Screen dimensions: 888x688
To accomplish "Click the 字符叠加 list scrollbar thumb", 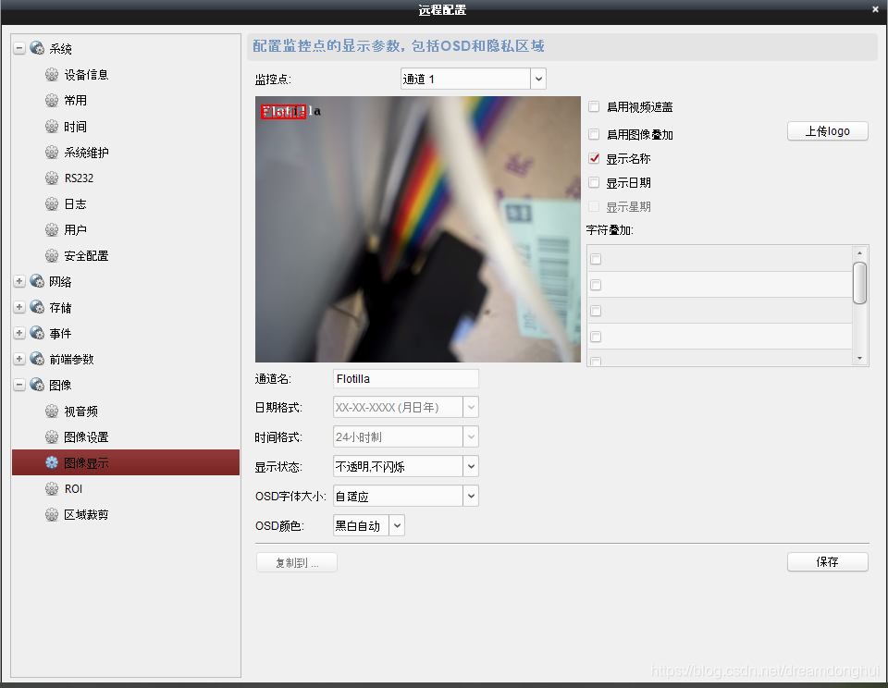I will tap(859, 283).
